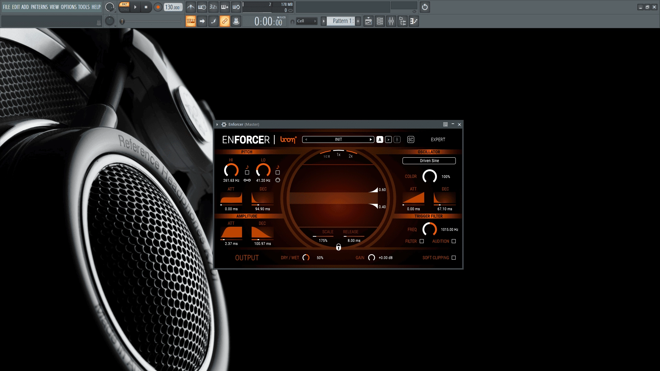The width and height of the screenshot is (660, 371).
Task: Toggle the overdub/blend recording icon
Action: [x=225, y=7]
